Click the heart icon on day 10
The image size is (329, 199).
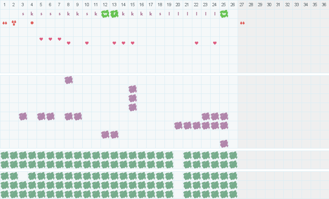click(87, 43)
